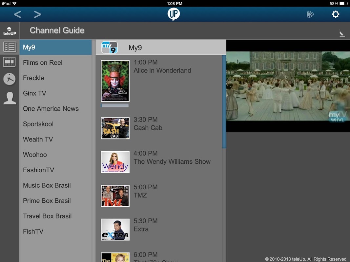Tap the My9 channel logo
Viewport: 350px width, 262px height.
coord(109,47)
